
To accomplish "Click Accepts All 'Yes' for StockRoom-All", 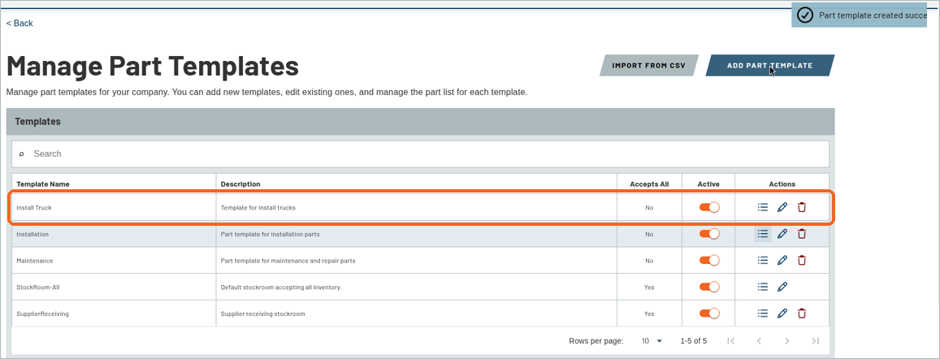I will point(649,287).
